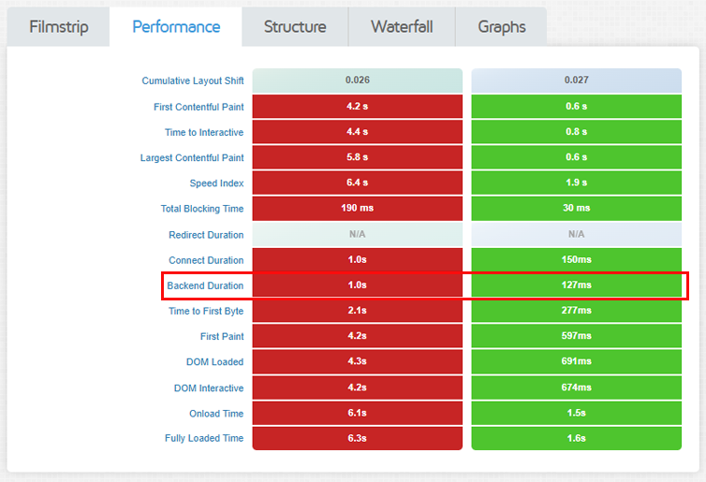Open the Structure tab
Image resolution: width=706 pixels, height=482 pixels.
point(295,26)
